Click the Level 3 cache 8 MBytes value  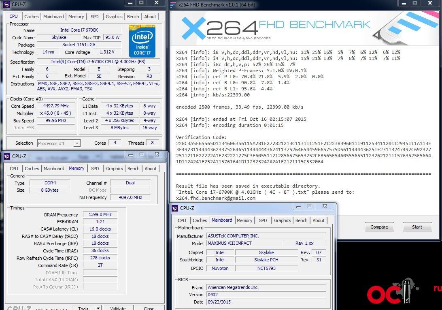click(119, 128)
